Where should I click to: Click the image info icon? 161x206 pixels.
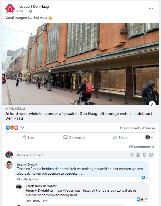pos(152,104)
